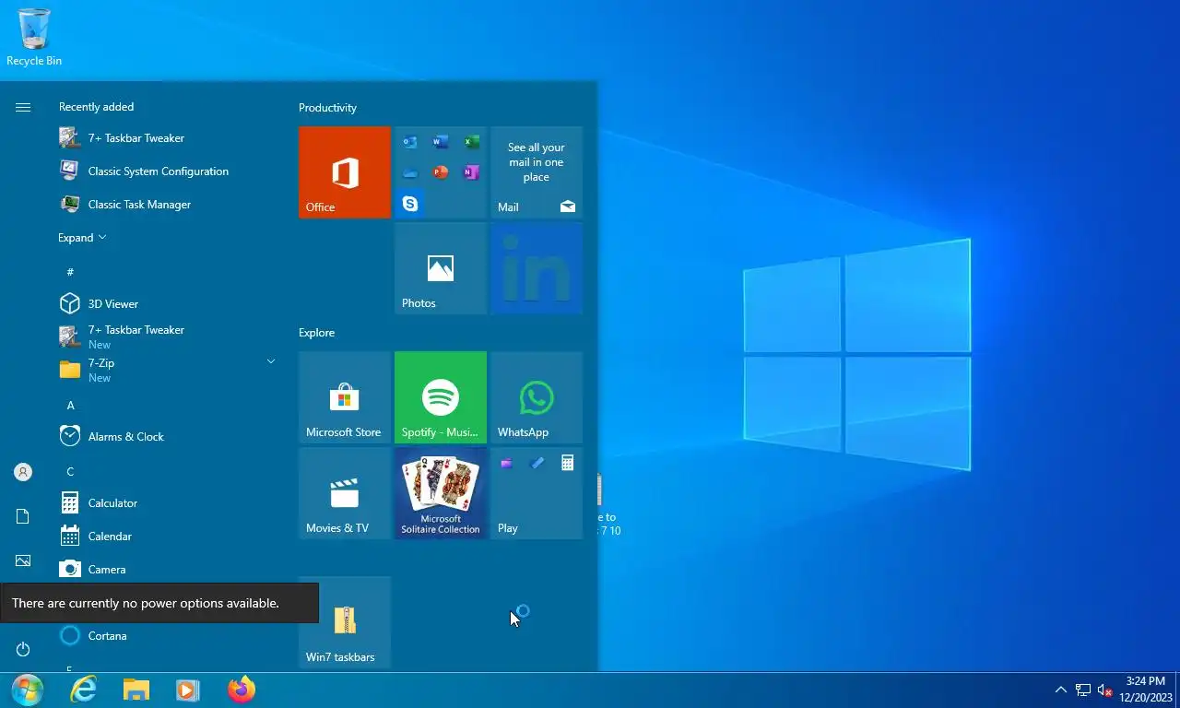Open the LinkedIn tile
This screenshot has width=1180, height=708.
(x=537, y=268)
